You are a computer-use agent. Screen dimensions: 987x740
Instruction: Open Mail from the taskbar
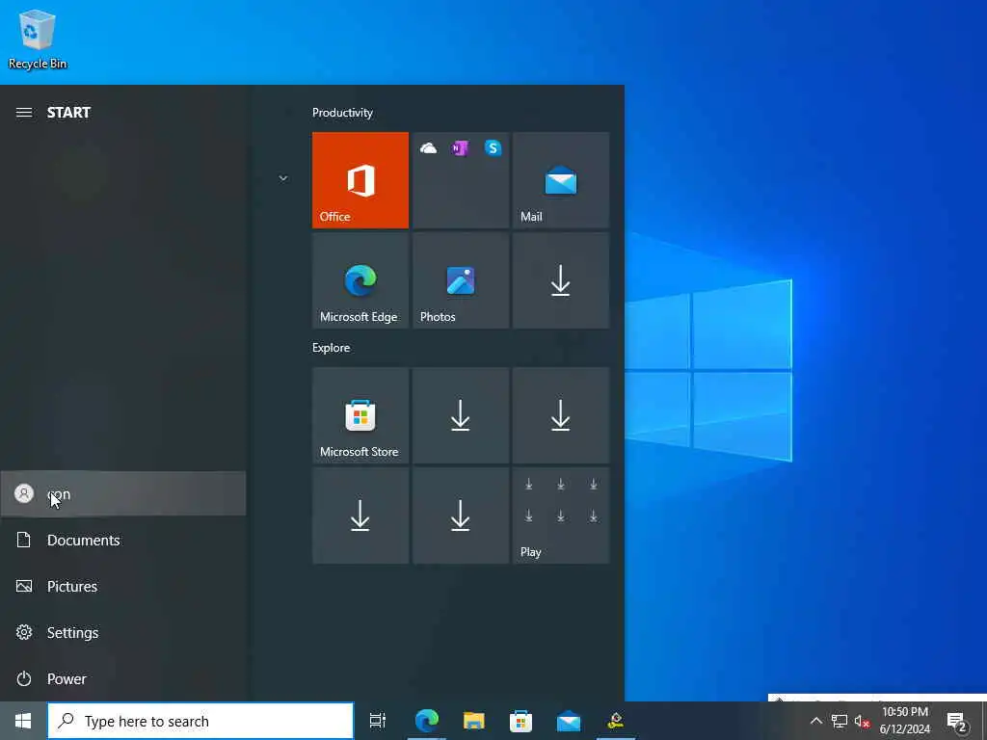pos(569,721)
